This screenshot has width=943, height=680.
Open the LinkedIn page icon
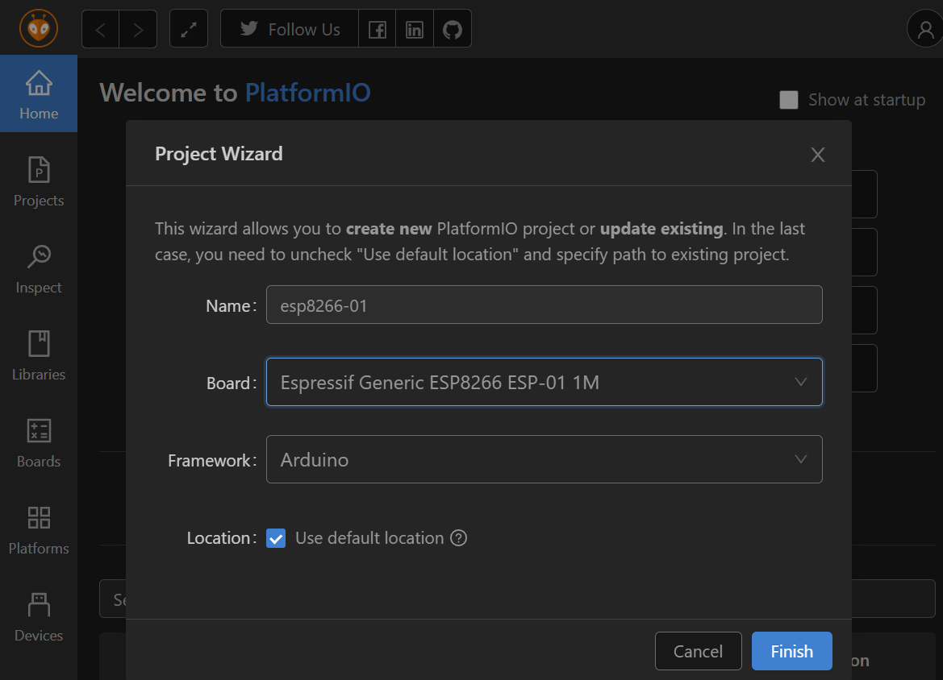(415, 29)
